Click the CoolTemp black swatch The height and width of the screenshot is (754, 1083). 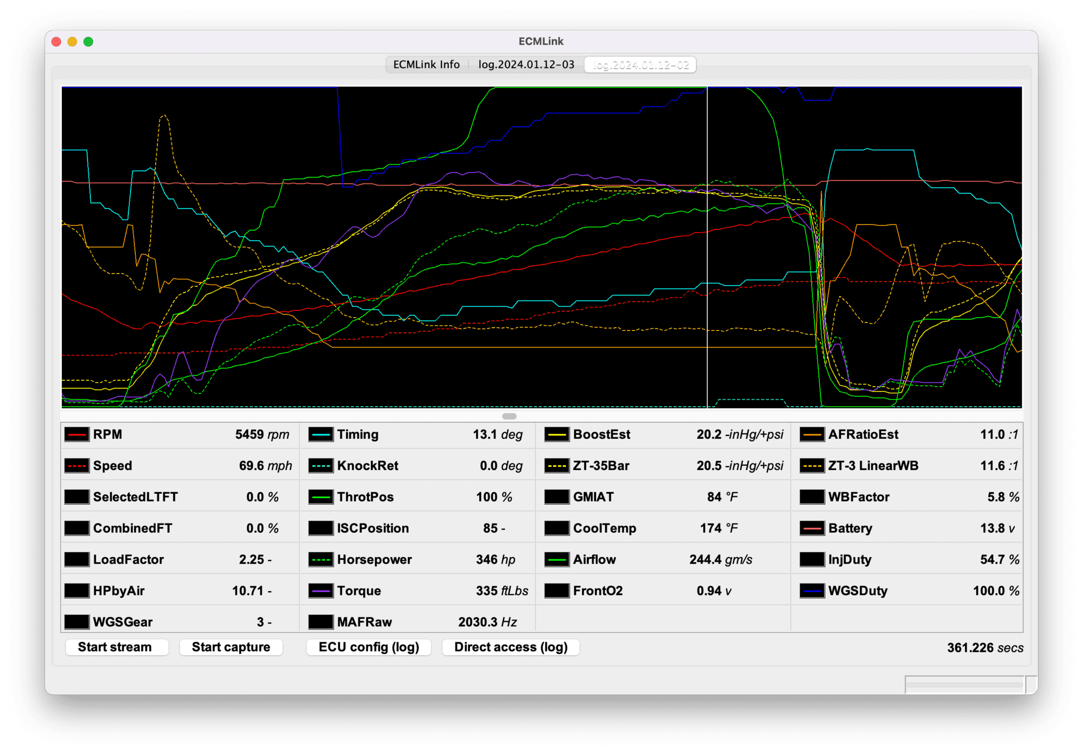[x=557, y=528]
